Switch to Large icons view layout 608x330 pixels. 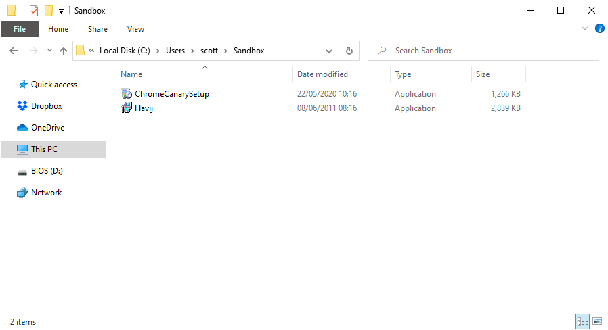pos(596,321)
